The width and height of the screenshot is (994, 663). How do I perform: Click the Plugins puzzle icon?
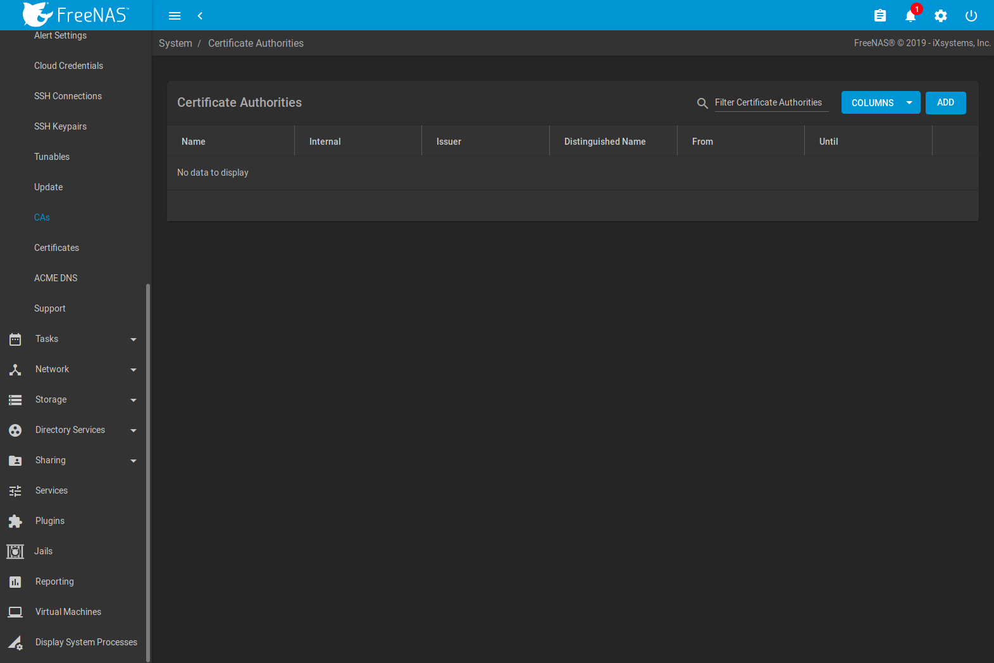click(x=15, y=521)
